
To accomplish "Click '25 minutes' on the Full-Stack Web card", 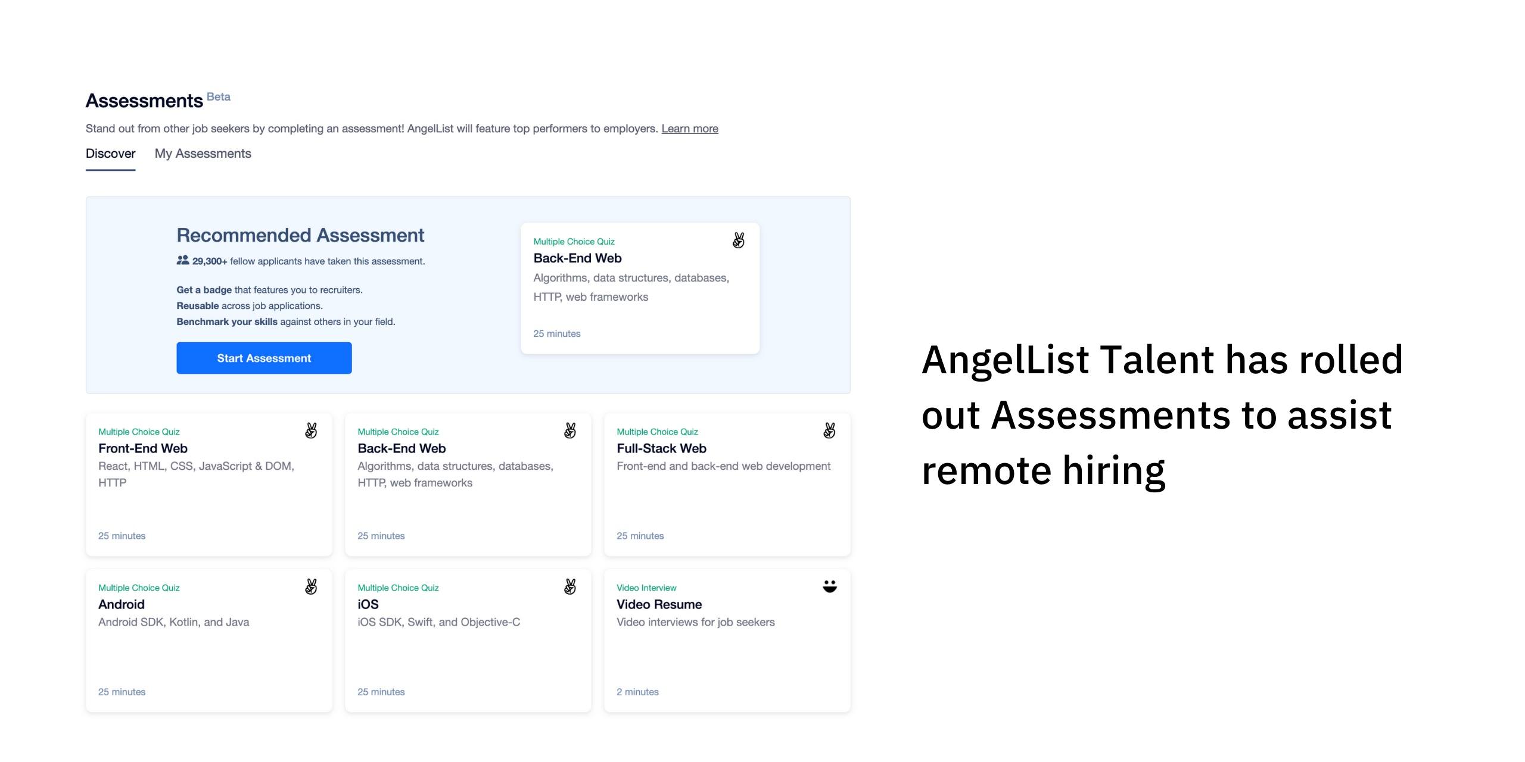I will pos(640,536).
